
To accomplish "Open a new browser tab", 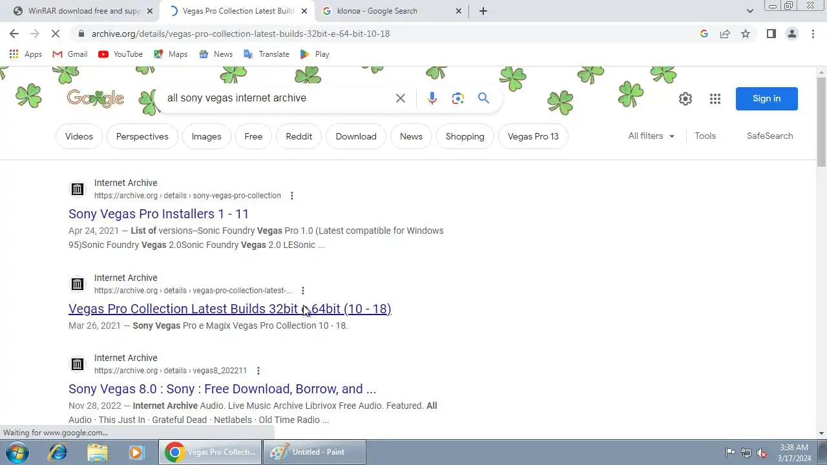I will click(x=483, y=11).
